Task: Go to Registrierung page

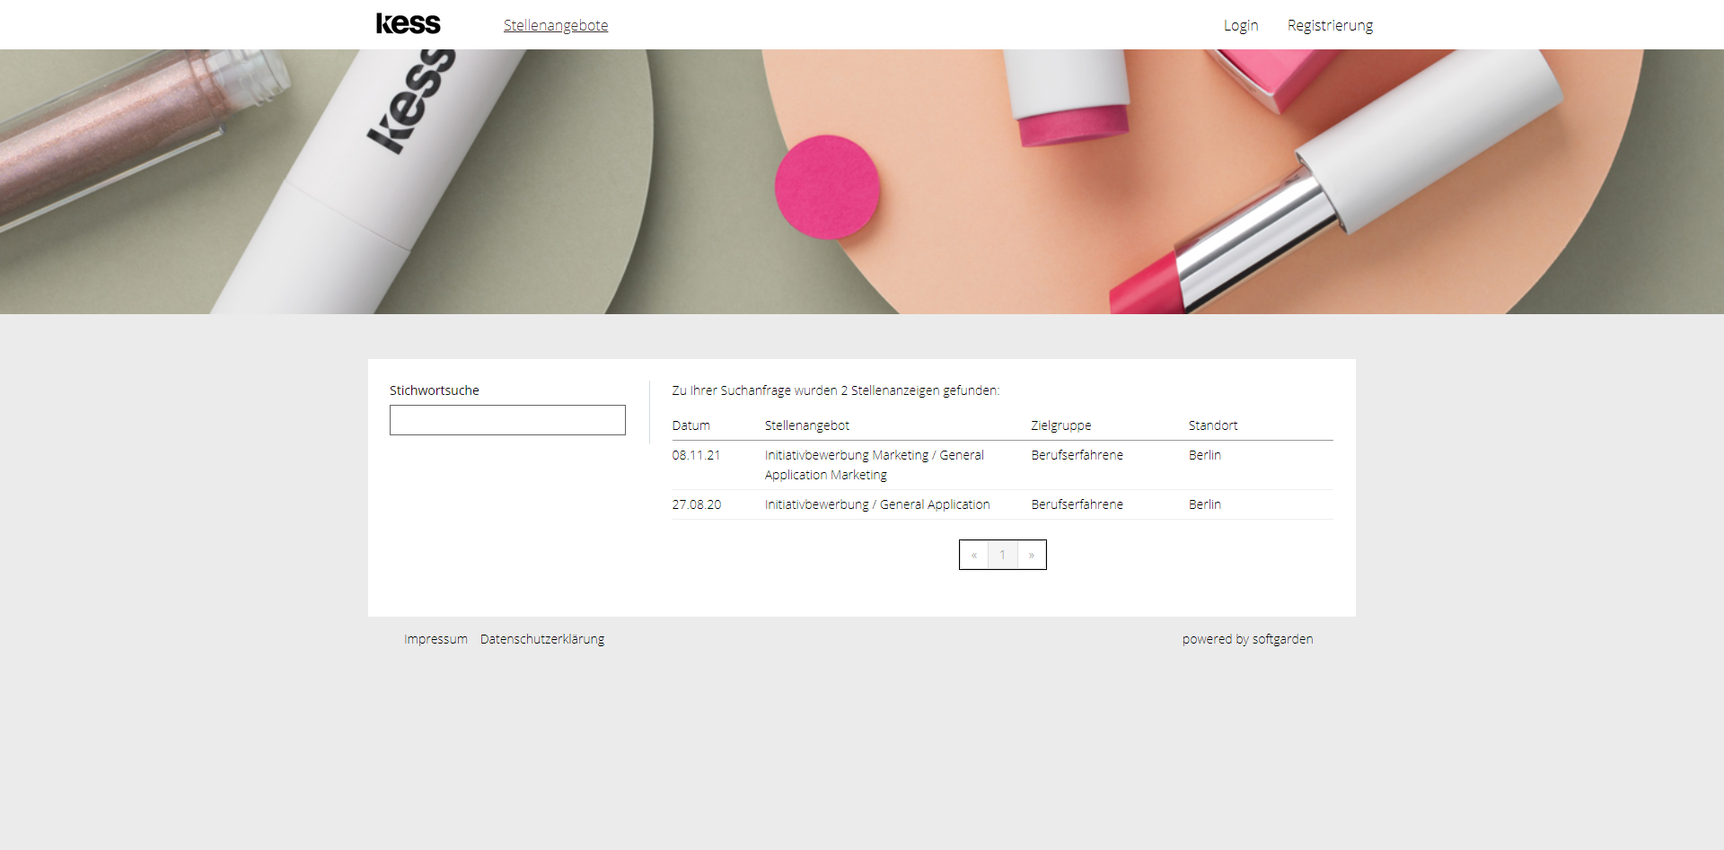Action: tap(1330, 25)
